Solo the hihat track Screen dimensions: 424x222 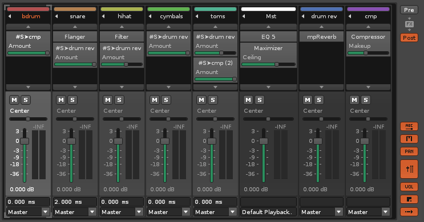point(119,100)
